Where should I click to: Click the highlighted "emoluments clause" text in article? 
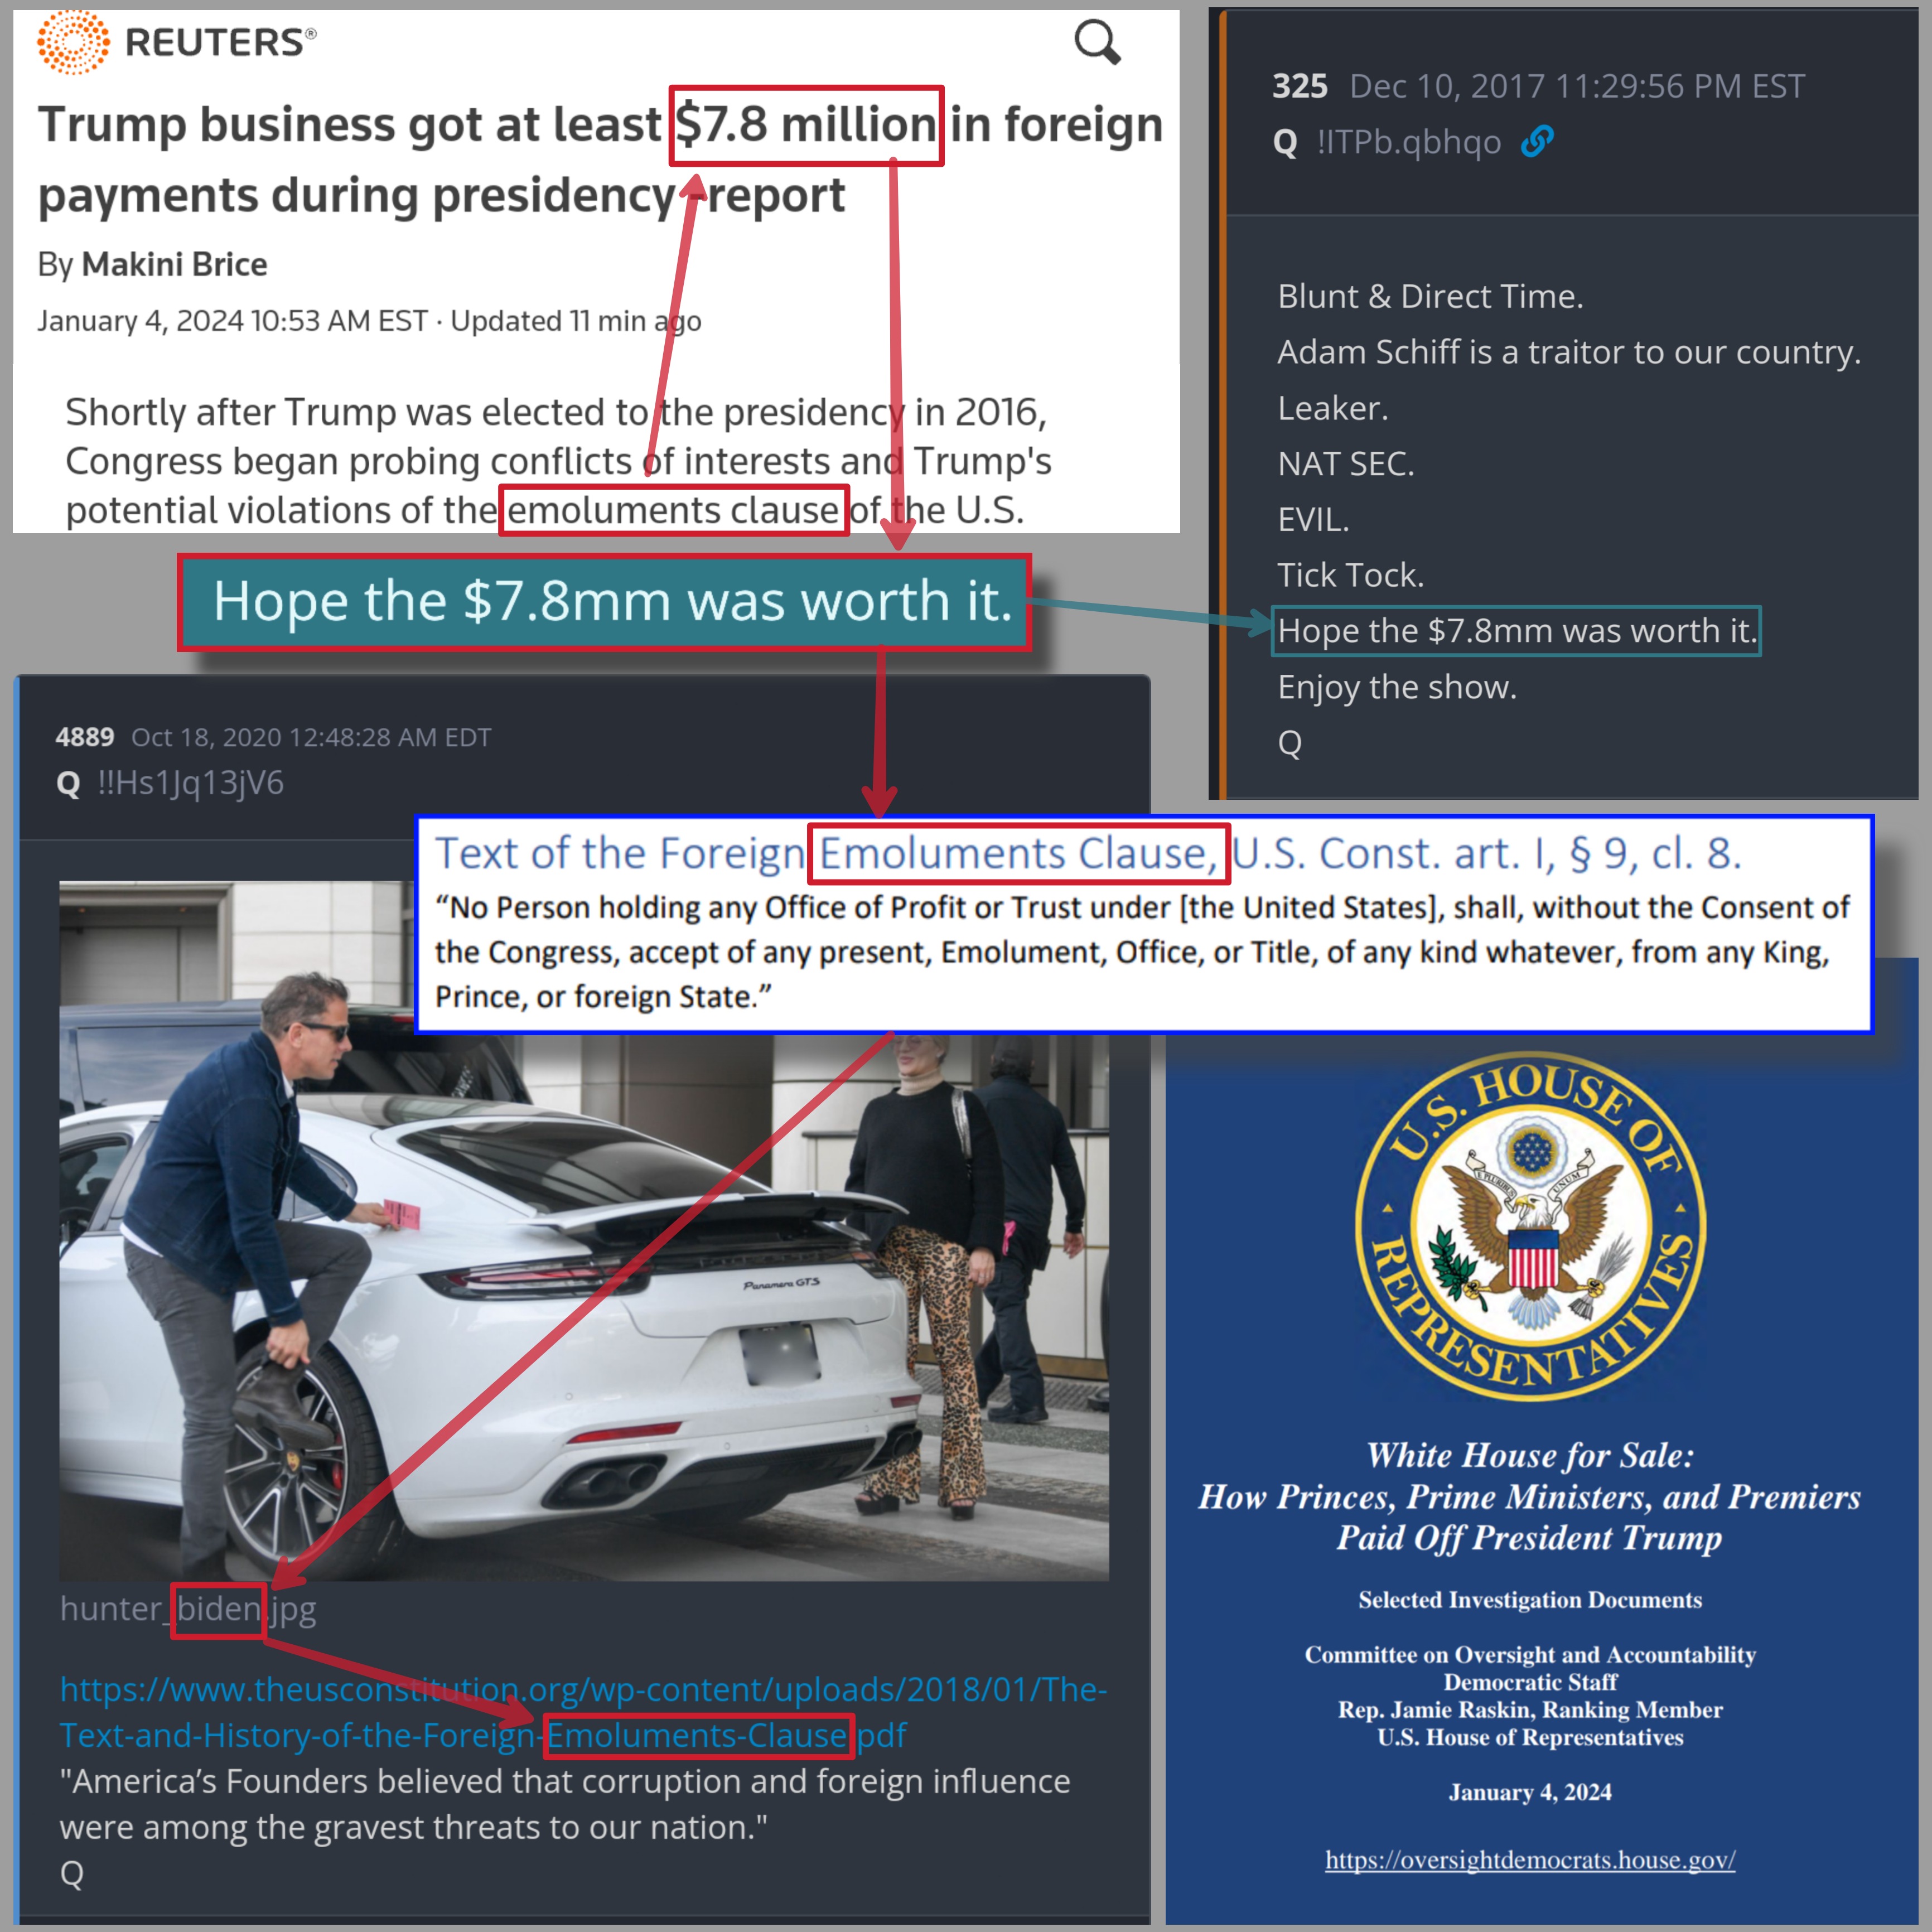click(673, 510)
